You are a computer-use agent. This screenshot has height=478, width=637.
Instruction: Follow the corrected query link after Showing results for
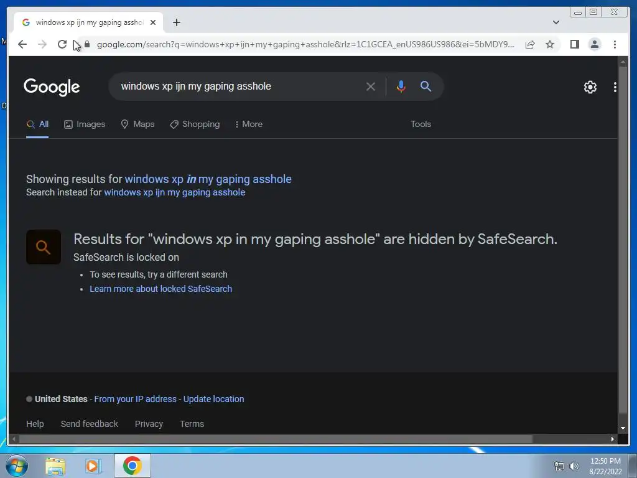pos(208,179)
